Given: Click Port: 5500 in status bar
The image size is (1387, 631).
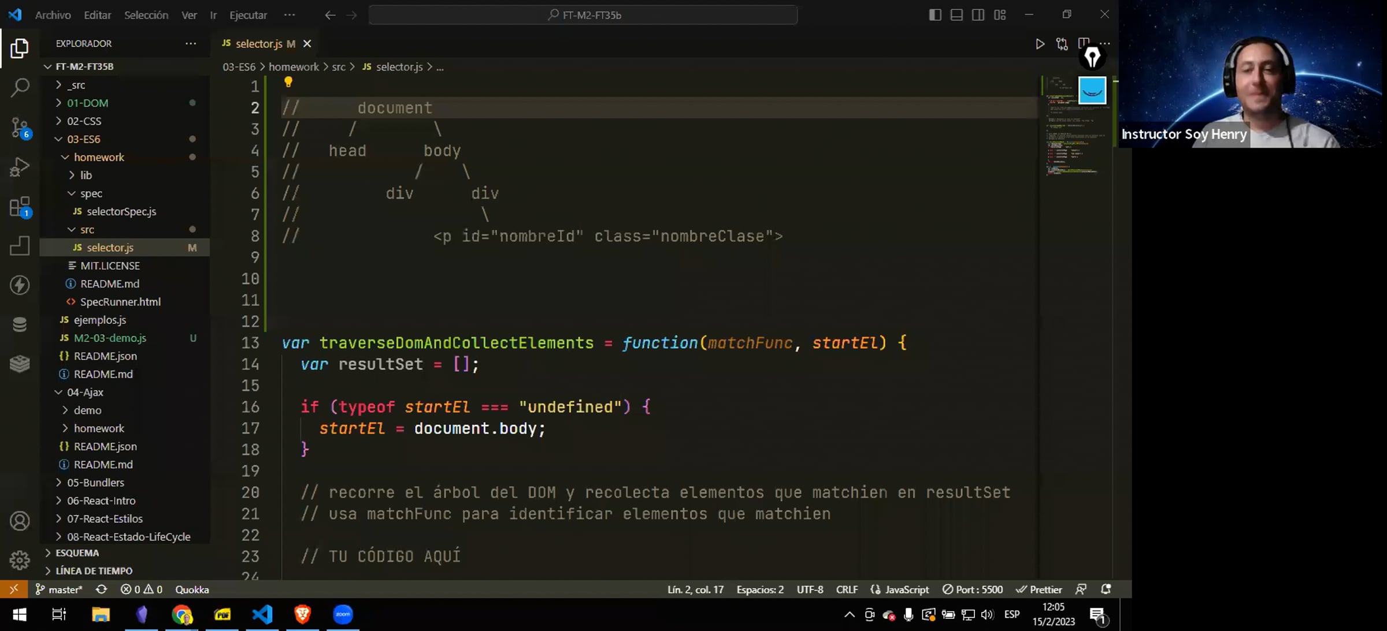Looking at the screenshot, I should [973, 589].
